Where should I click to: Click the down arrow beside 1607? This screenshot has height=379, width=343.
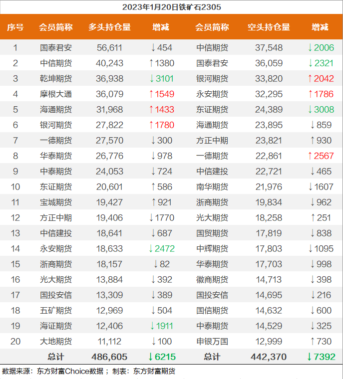coord(310,187)
